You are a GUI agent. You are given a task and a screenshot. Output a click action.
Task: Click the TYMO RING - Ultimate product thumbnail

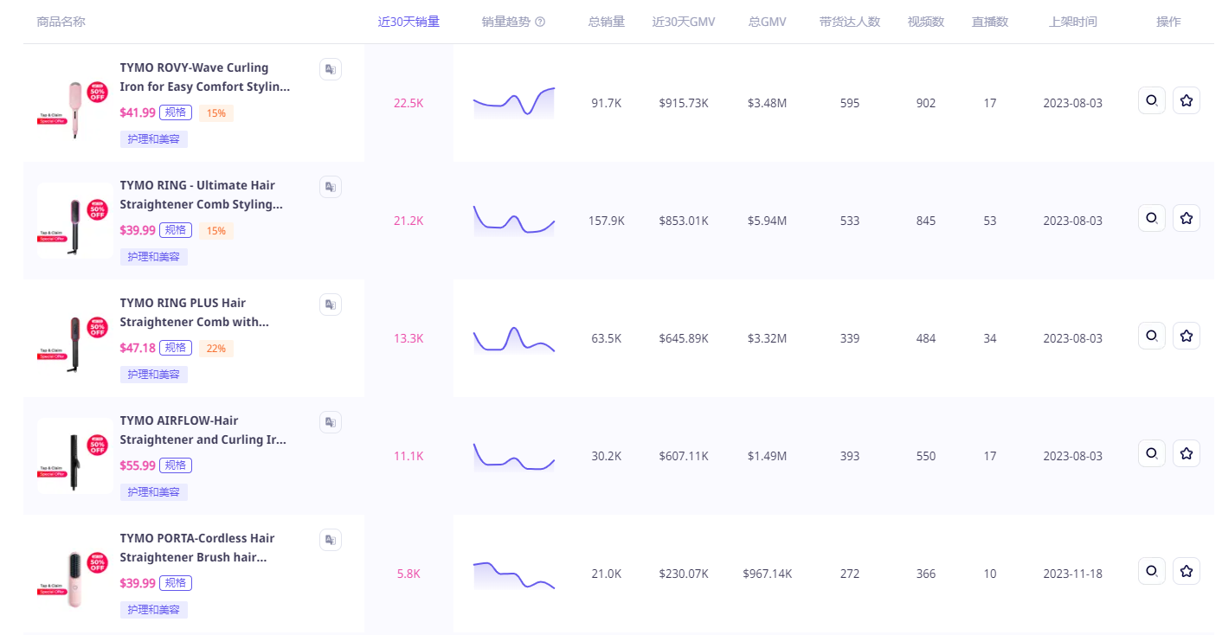pos(74,220)
